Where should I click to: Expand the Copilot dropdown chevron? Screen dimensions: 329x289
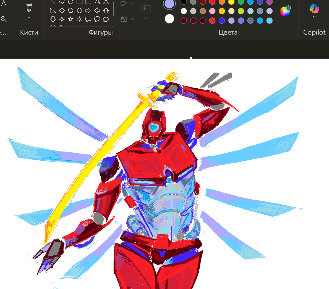[x=314, y=17]
